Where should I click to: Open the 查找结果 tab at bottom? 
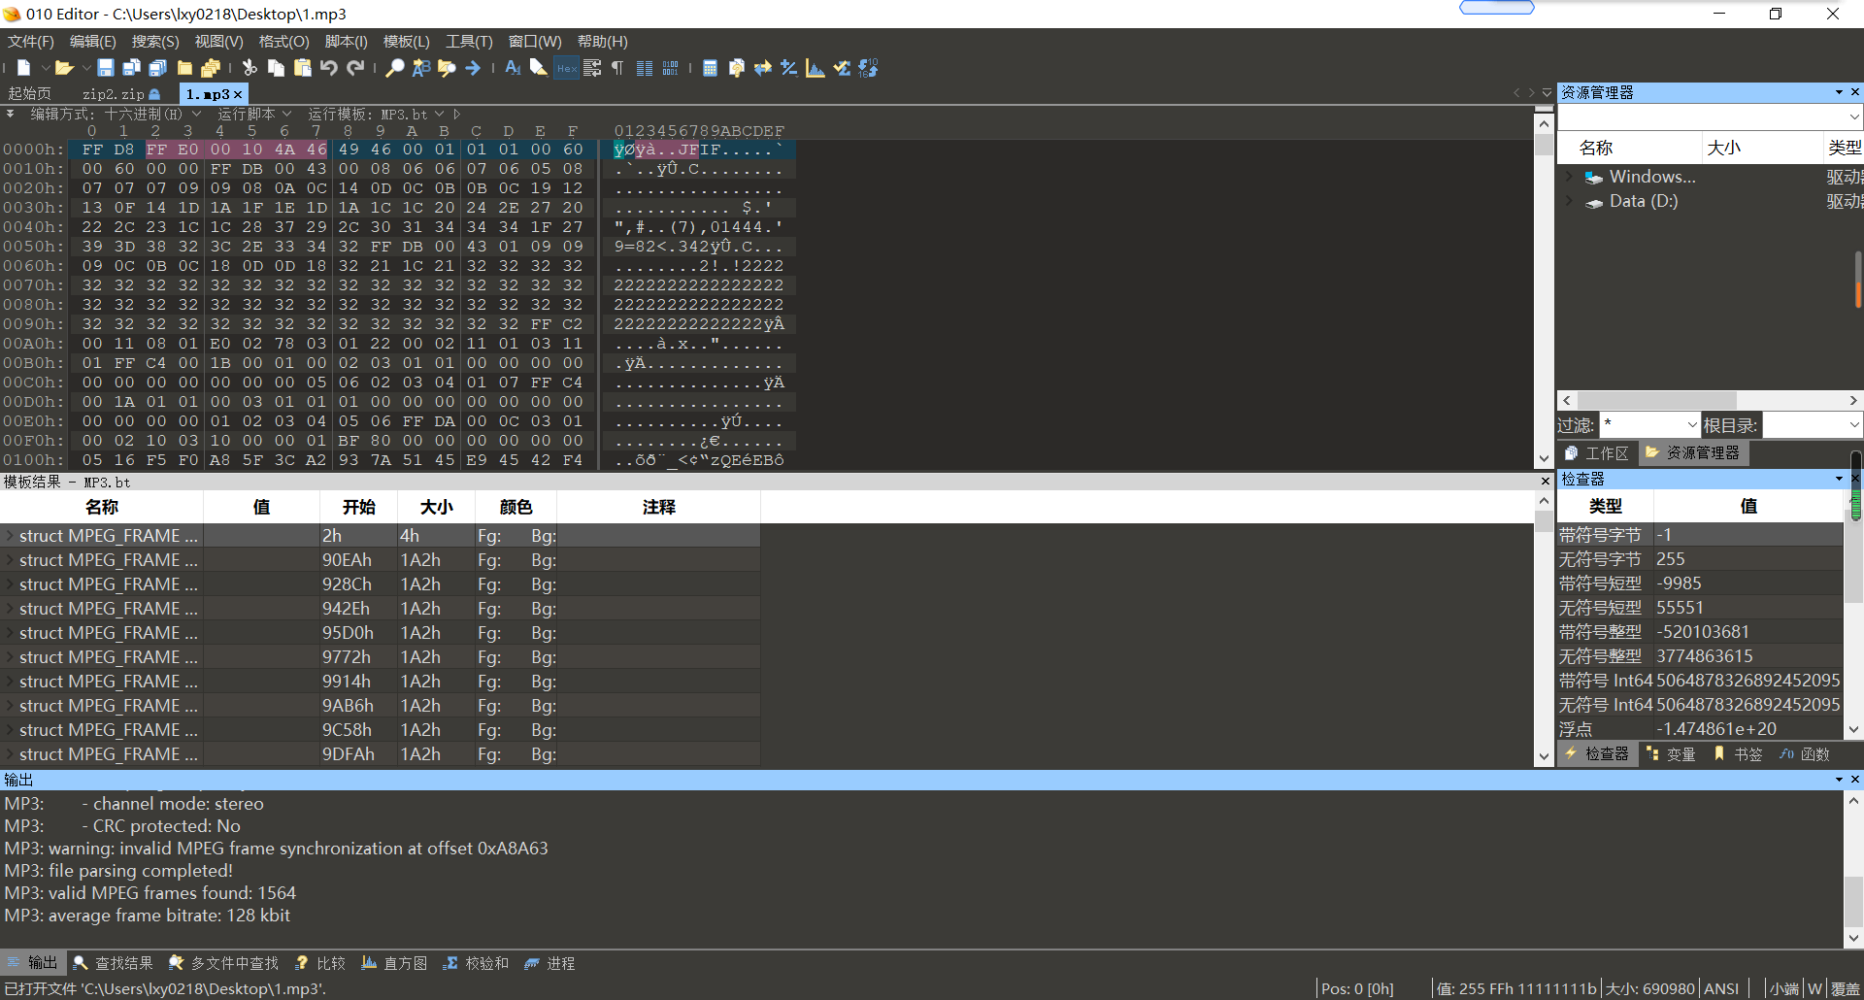(x=114, y=963)
